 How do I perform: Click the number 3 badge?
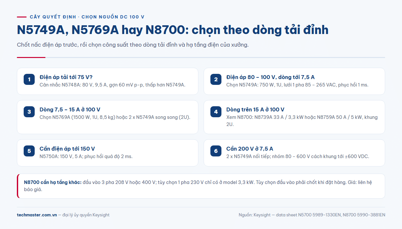pos(29,112)
